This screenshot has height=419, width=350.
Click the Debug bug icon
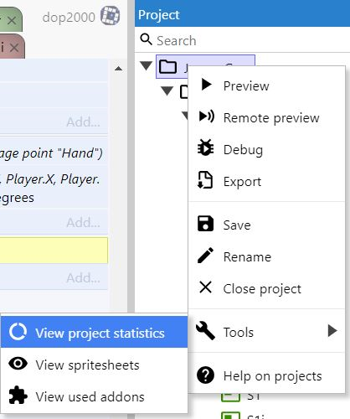click(x=206, y=147)
